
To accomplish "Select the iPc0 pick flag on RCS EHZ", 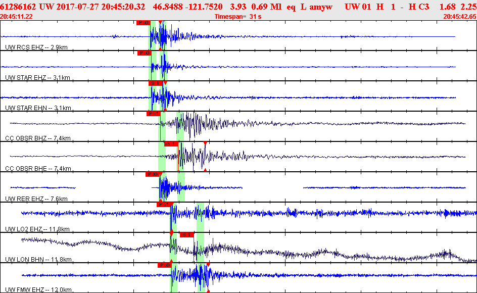I will tap(143, 23).
